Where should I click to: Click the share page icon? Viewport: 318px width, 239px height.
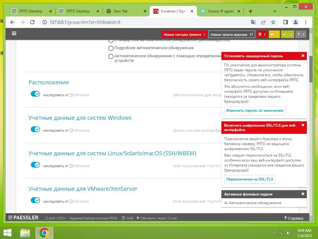[263, 22]
